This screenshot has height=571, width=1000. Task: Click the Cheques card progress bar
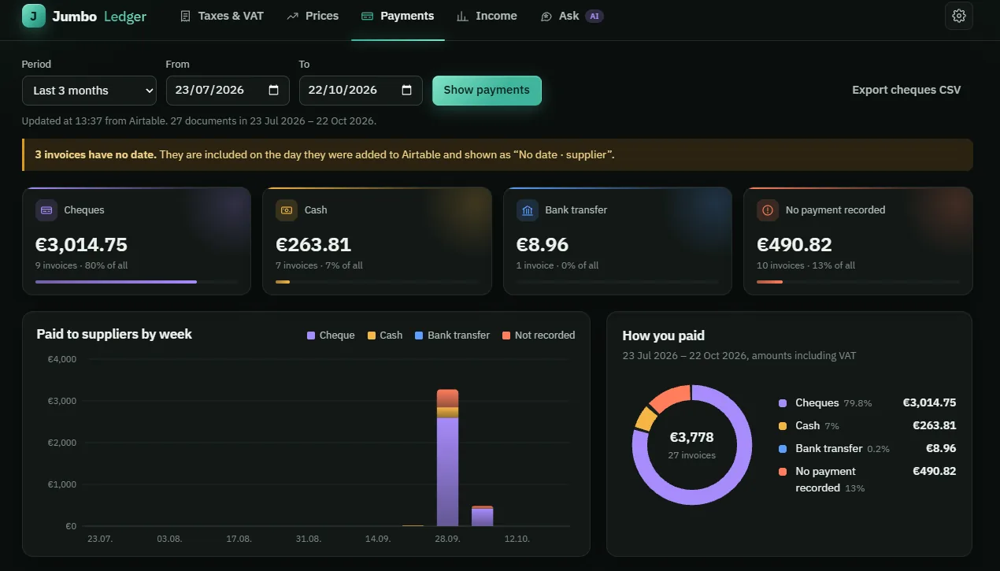(136, 281)
